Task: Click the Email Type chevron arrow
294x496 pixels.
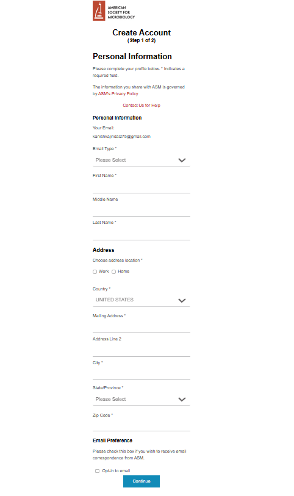Action: [x=182, y=160]
